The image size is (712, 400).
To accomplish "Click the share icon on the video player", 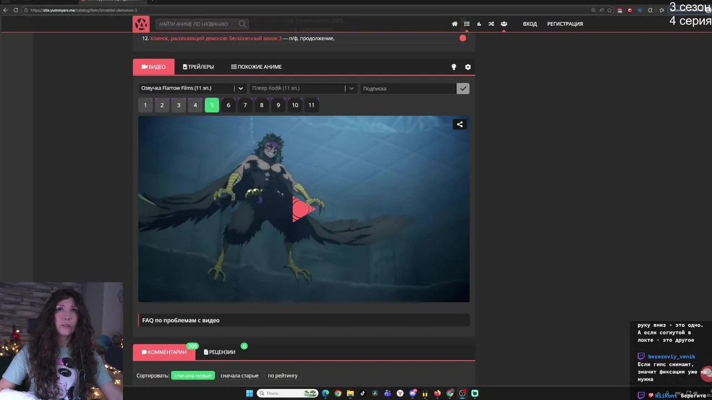I will (x=459, y=124).
